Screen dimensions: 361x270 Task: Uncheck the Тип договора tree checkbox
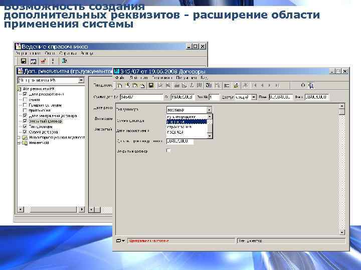(x=25, y=126)
